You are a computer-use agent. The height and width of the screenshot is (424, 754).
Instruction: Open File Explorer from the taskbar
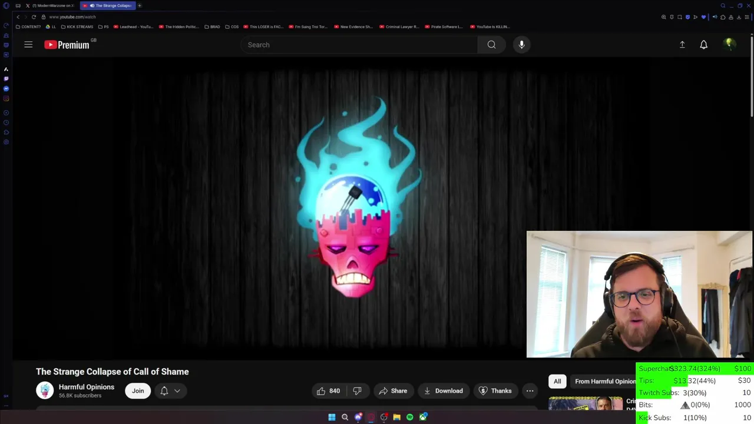(x=396, y=417)
